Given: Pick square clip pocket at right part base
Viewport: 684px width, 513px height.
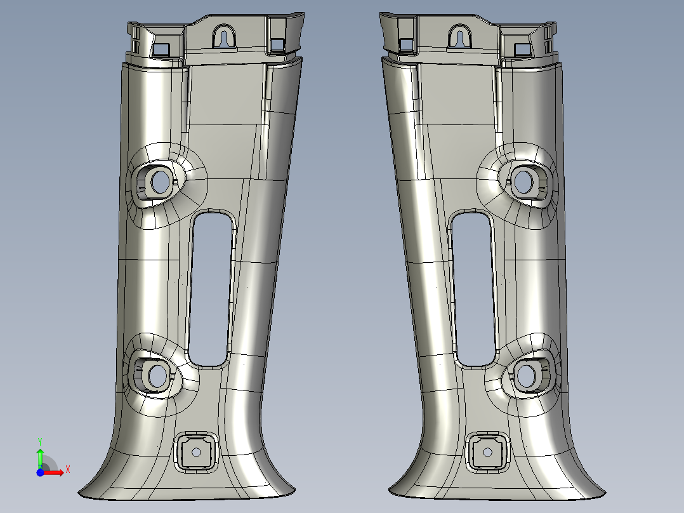Looking at the screenshot, I should (x=488, y=452).
